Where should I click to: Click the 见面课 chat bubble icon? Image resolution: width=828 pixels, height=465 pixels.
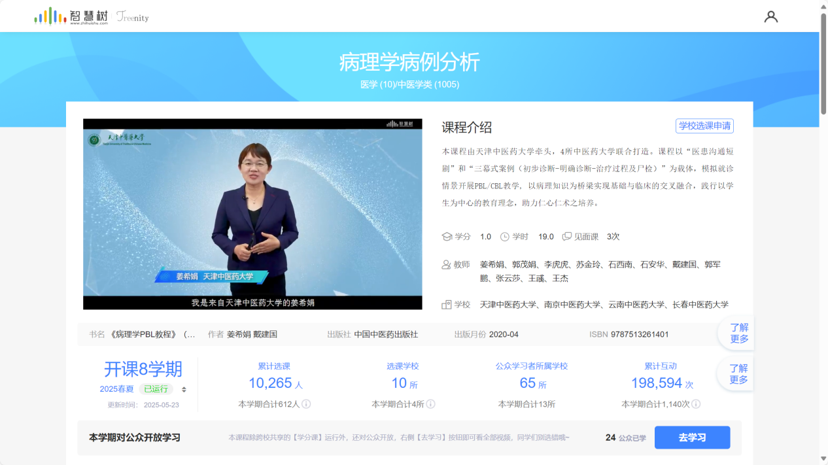(x=567, y=237)
